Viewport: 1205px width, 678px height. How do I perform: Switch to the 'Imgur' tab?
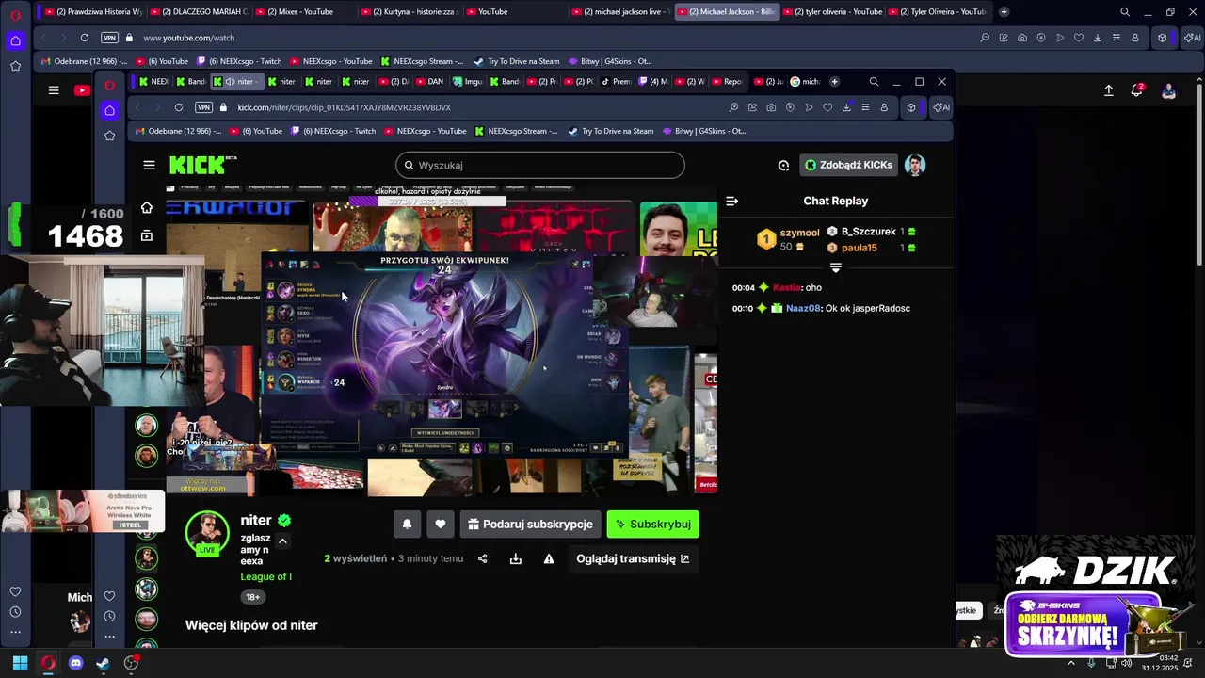[x=468, y=82]
